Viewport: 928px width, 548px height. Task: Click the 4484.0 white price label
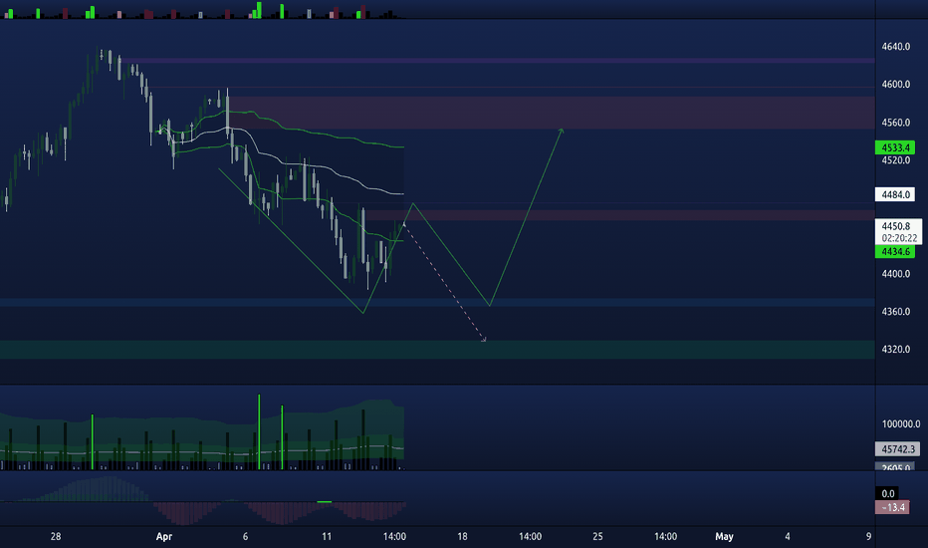click(x=895, y=194)
